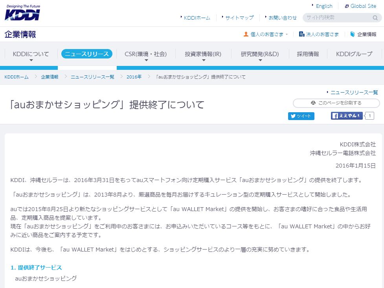Select the ニュースリリース tab
This screenshot has height=288, width=384.
[x=87, y=54]
